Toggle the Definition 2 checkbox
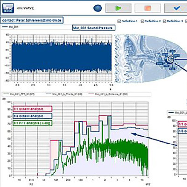 pos(142,21)
